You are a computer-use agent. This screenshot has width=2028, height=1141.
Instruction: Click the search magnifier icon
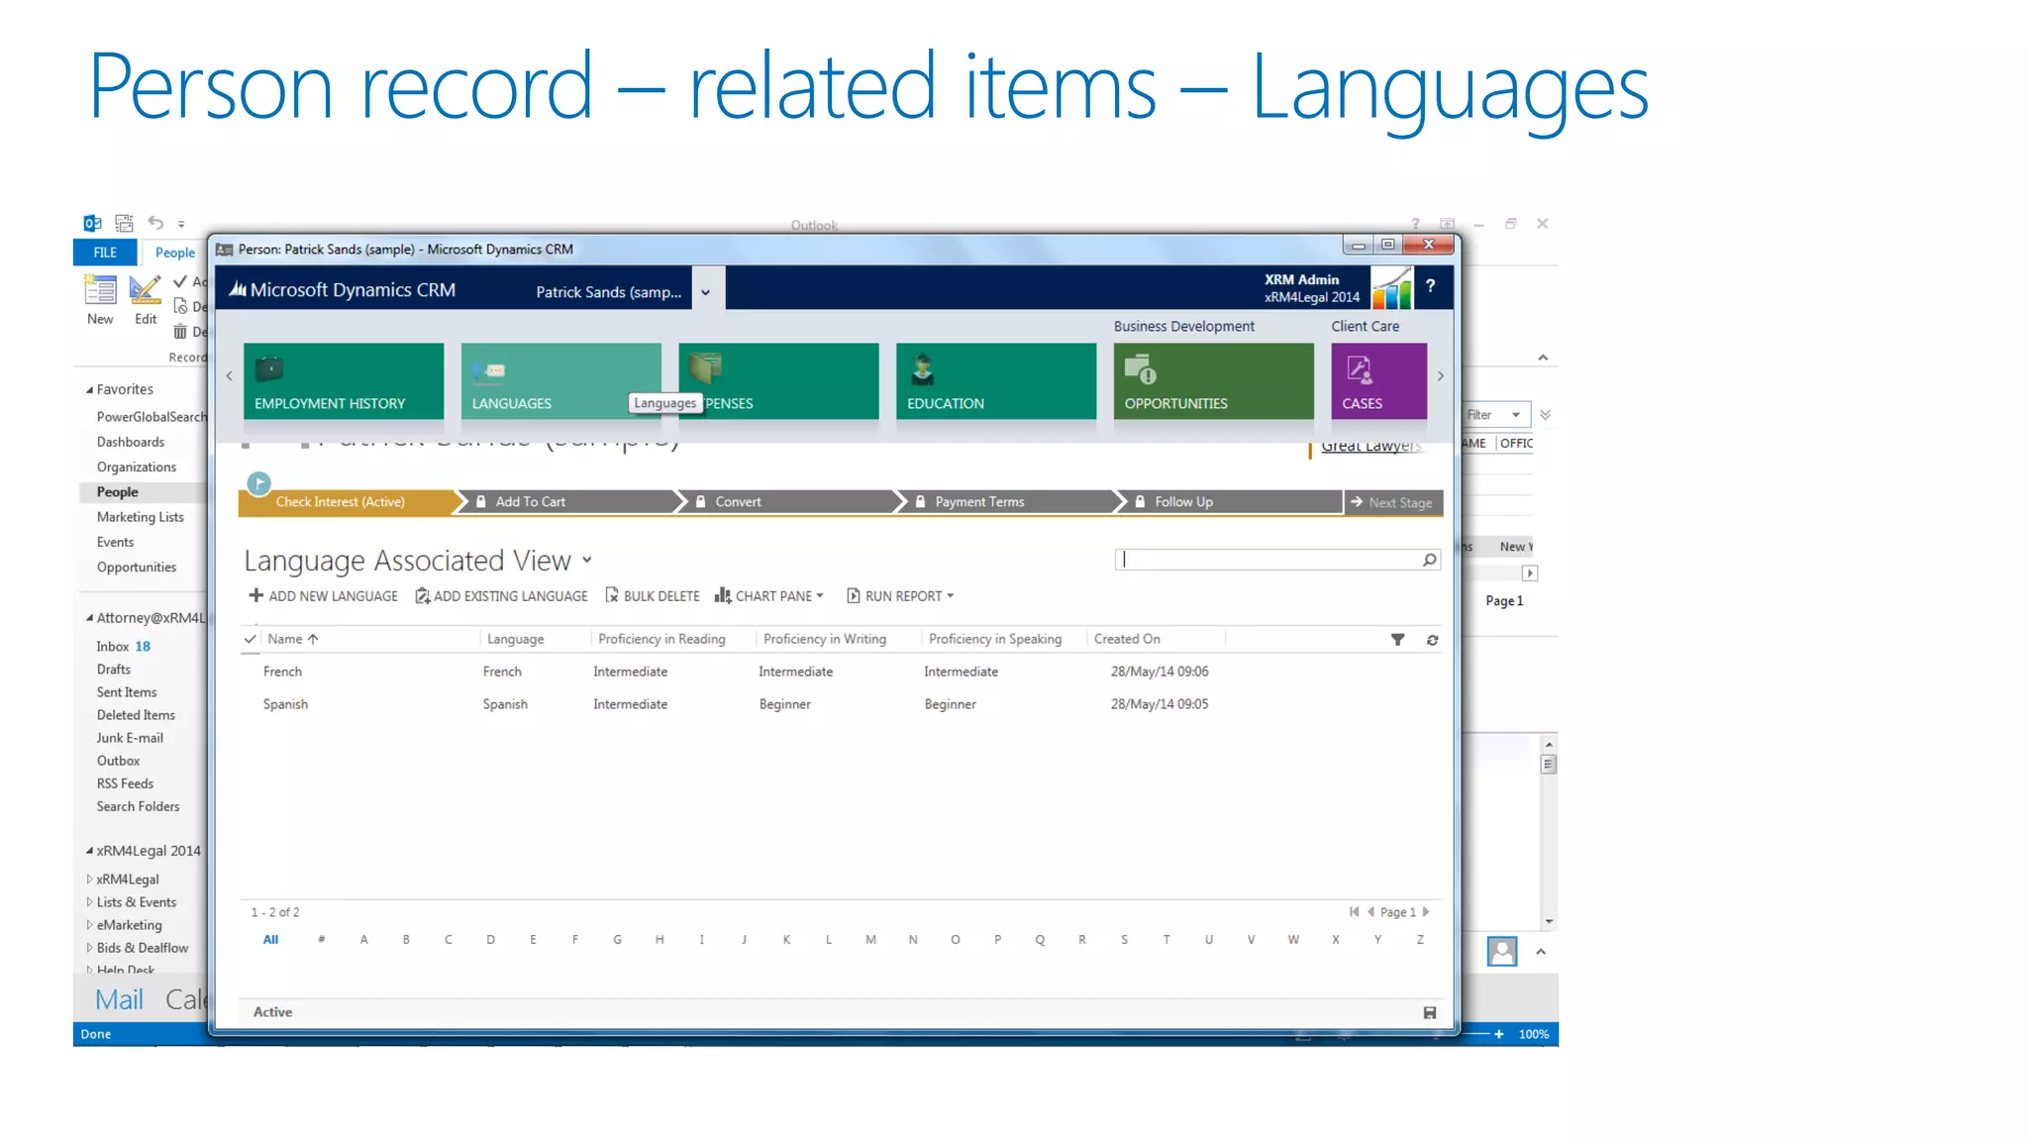(x=1429, y=560)
